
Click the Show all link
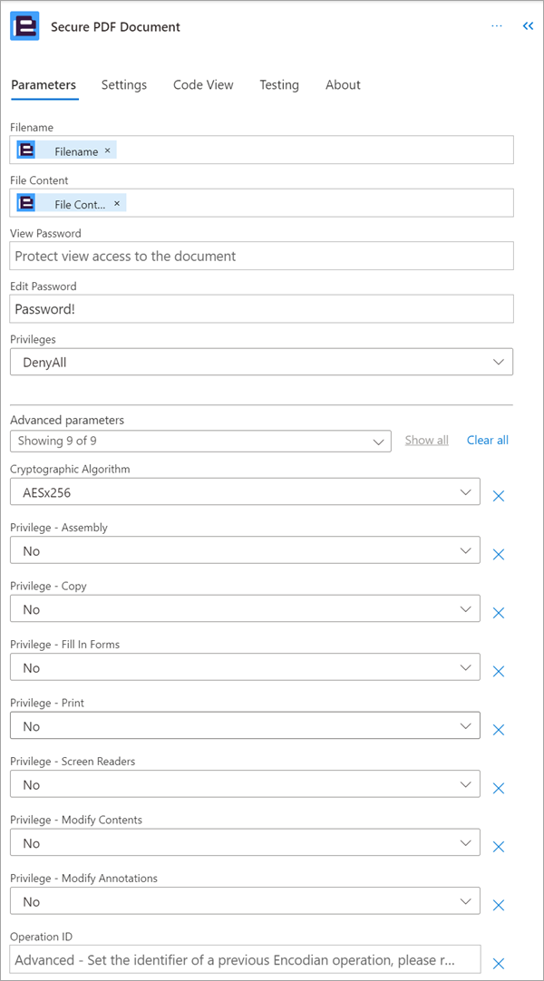(x=426, y=440)
